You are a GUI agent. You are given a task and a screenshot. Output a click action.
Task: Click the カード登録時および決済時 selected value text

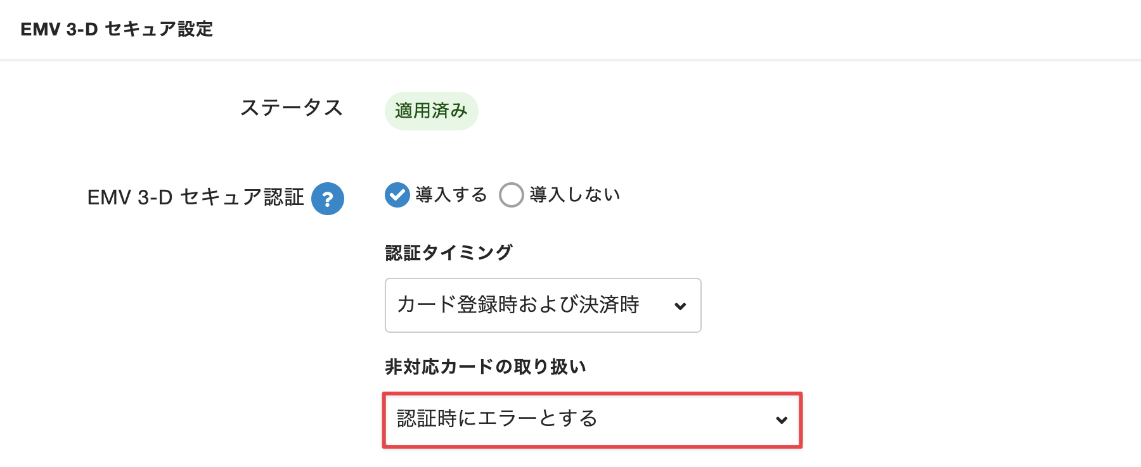click(x=518, y=304)
